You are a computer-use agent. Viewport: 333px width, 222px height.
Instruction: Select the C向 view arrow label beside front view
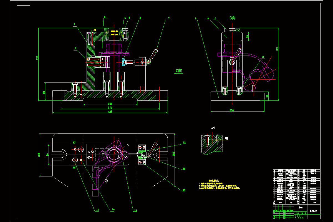tap(178, 71)
